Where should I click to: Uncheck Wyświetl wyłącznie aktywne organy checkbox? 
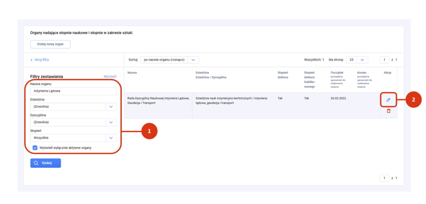35,148
